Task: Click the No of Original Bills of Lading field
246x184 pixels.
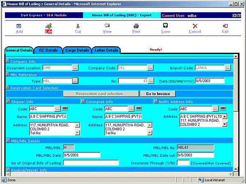Action: (91, 163)
